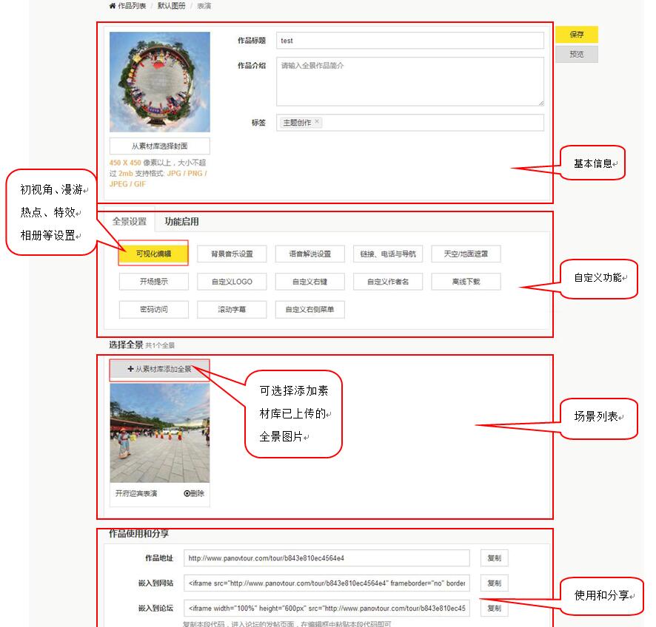656x627 pixels.
Task: Click 语音解说设置 button
Action: tap(309, 254)
